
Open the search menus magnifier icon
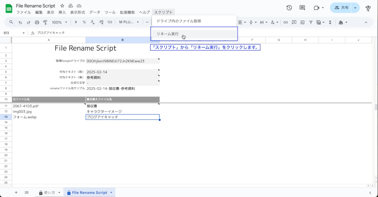[x=11, y=22]
